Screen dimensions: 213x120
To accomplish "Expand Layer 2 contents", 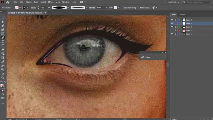I will (x=180, y=30).
